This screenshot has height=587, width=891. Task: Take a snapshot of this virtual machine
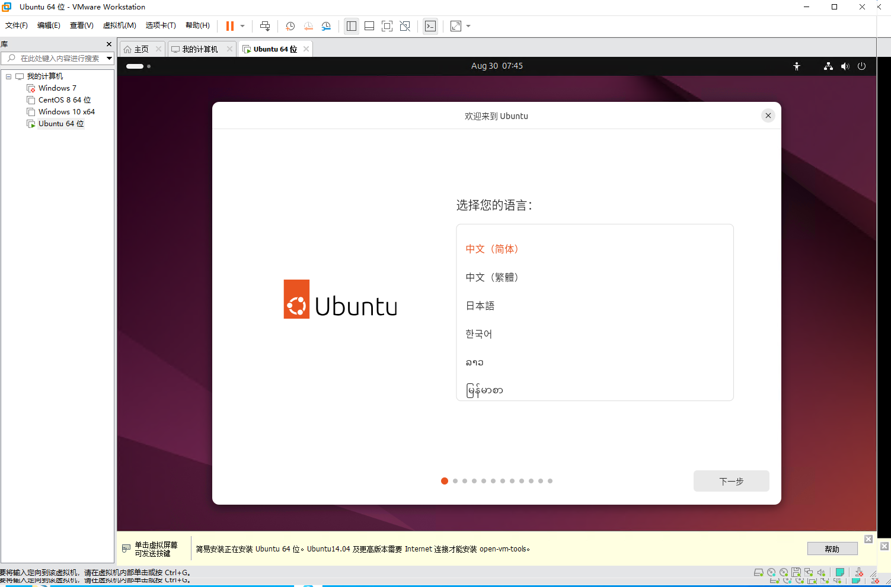coord(290,26)
